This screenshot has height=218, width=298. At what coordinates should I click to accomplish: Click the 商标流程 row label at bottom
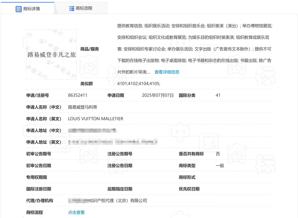point(34,212)
